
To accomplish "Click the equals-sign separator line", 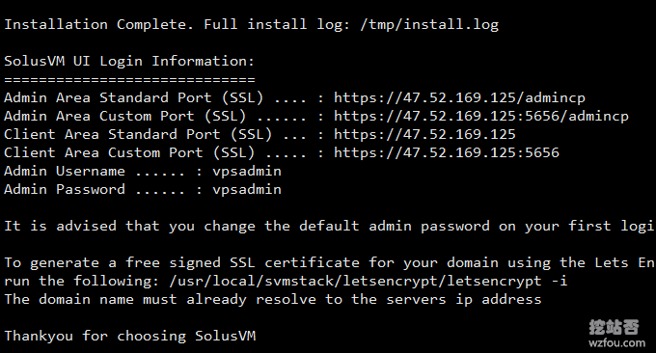I will pyautogui.click(x=129, y=79).
